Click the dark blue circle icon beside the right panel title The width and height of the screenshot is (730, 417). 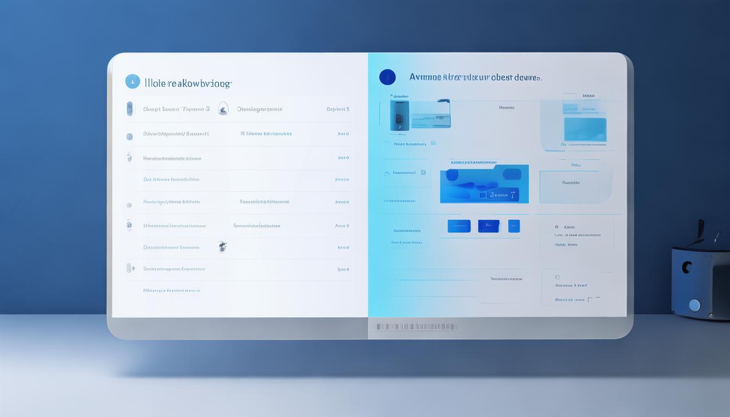tap(387, 77)
